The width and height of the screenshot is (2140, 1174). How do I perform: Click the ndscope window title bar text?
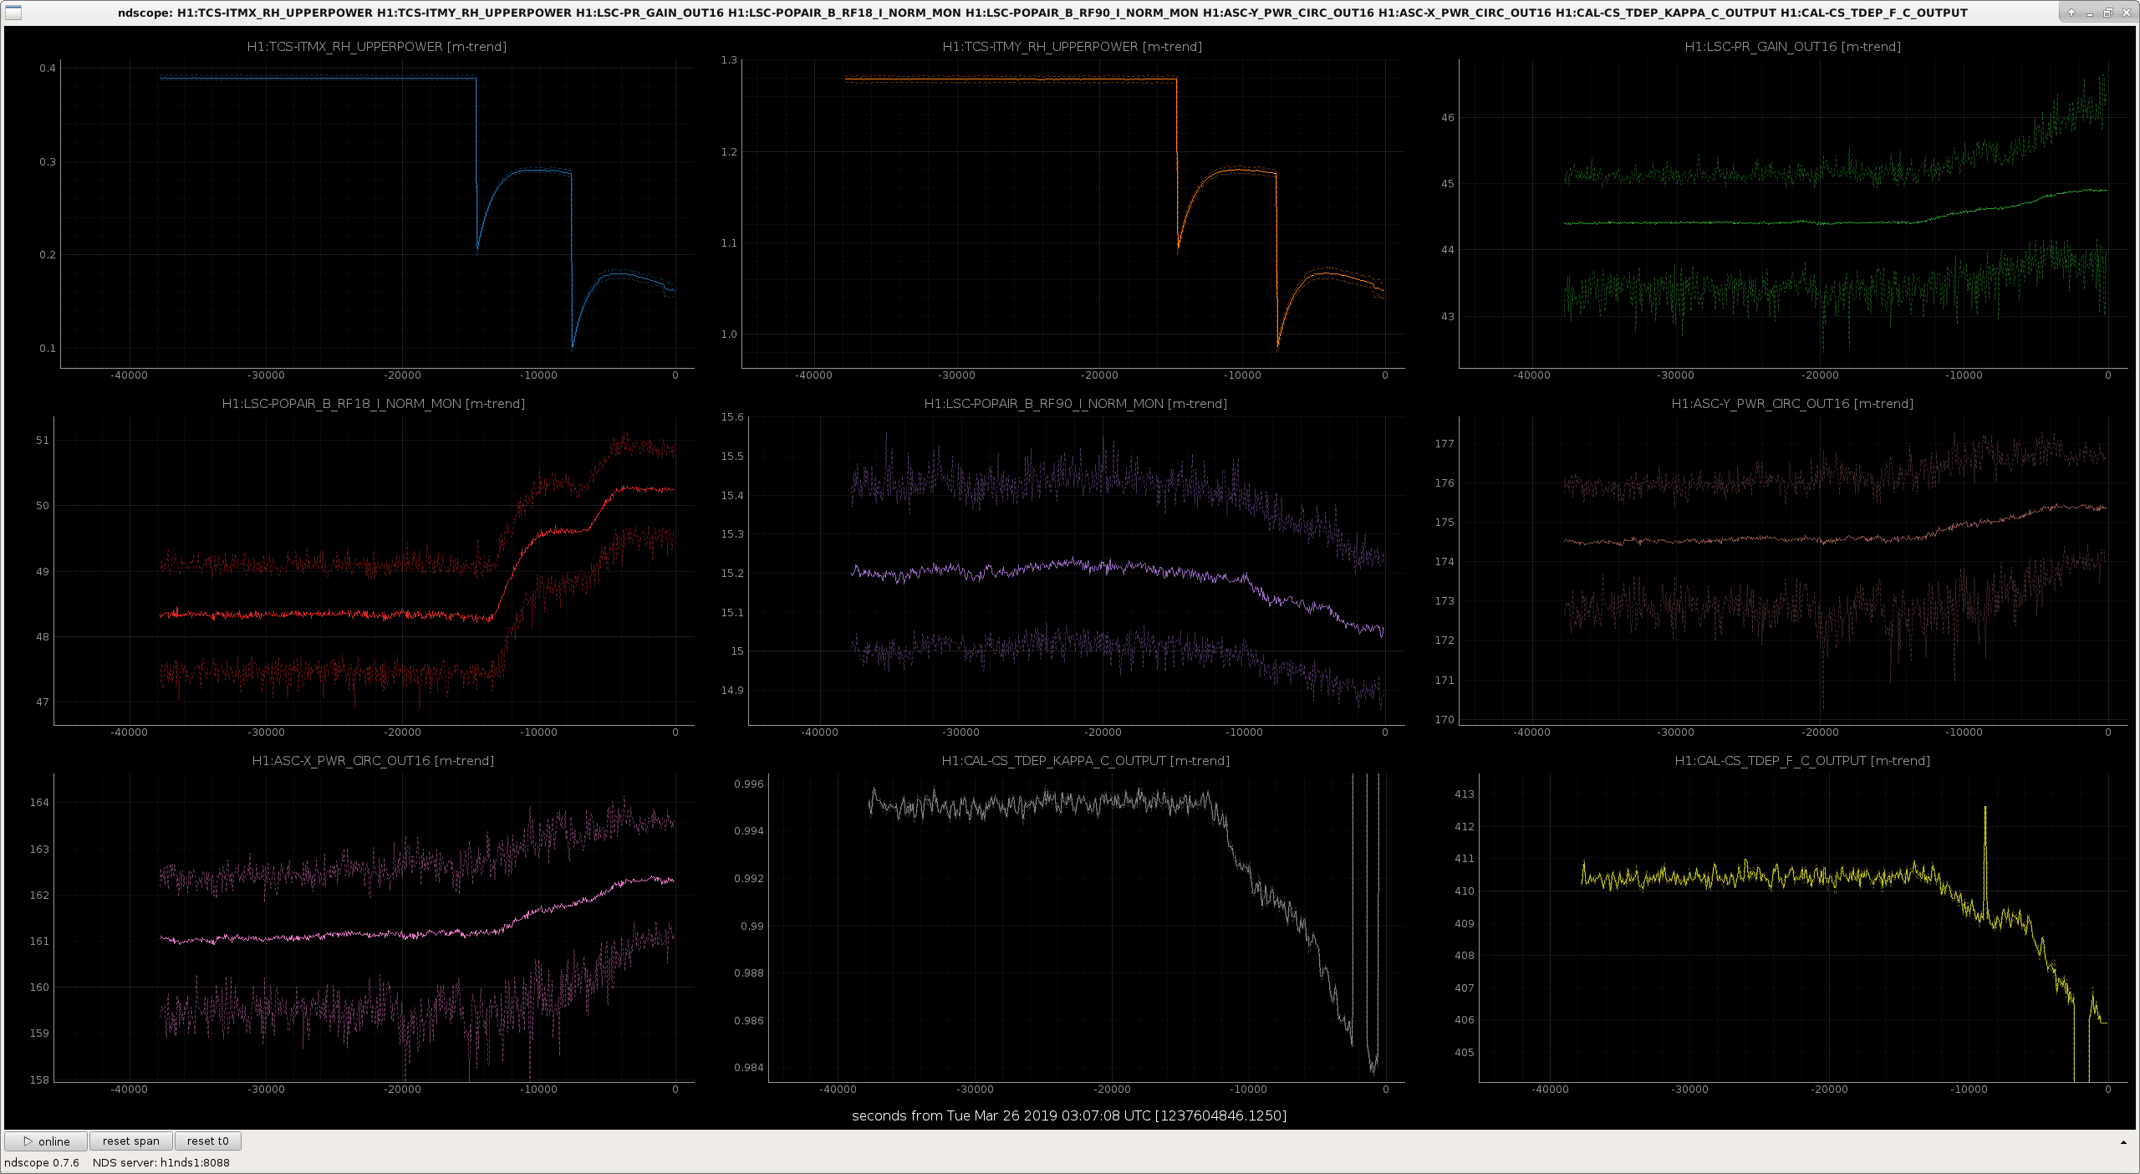point(1043,13)
